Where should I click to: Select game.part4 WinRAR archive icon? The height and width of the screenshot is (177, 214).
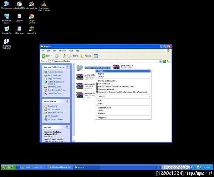coord(80,86)
